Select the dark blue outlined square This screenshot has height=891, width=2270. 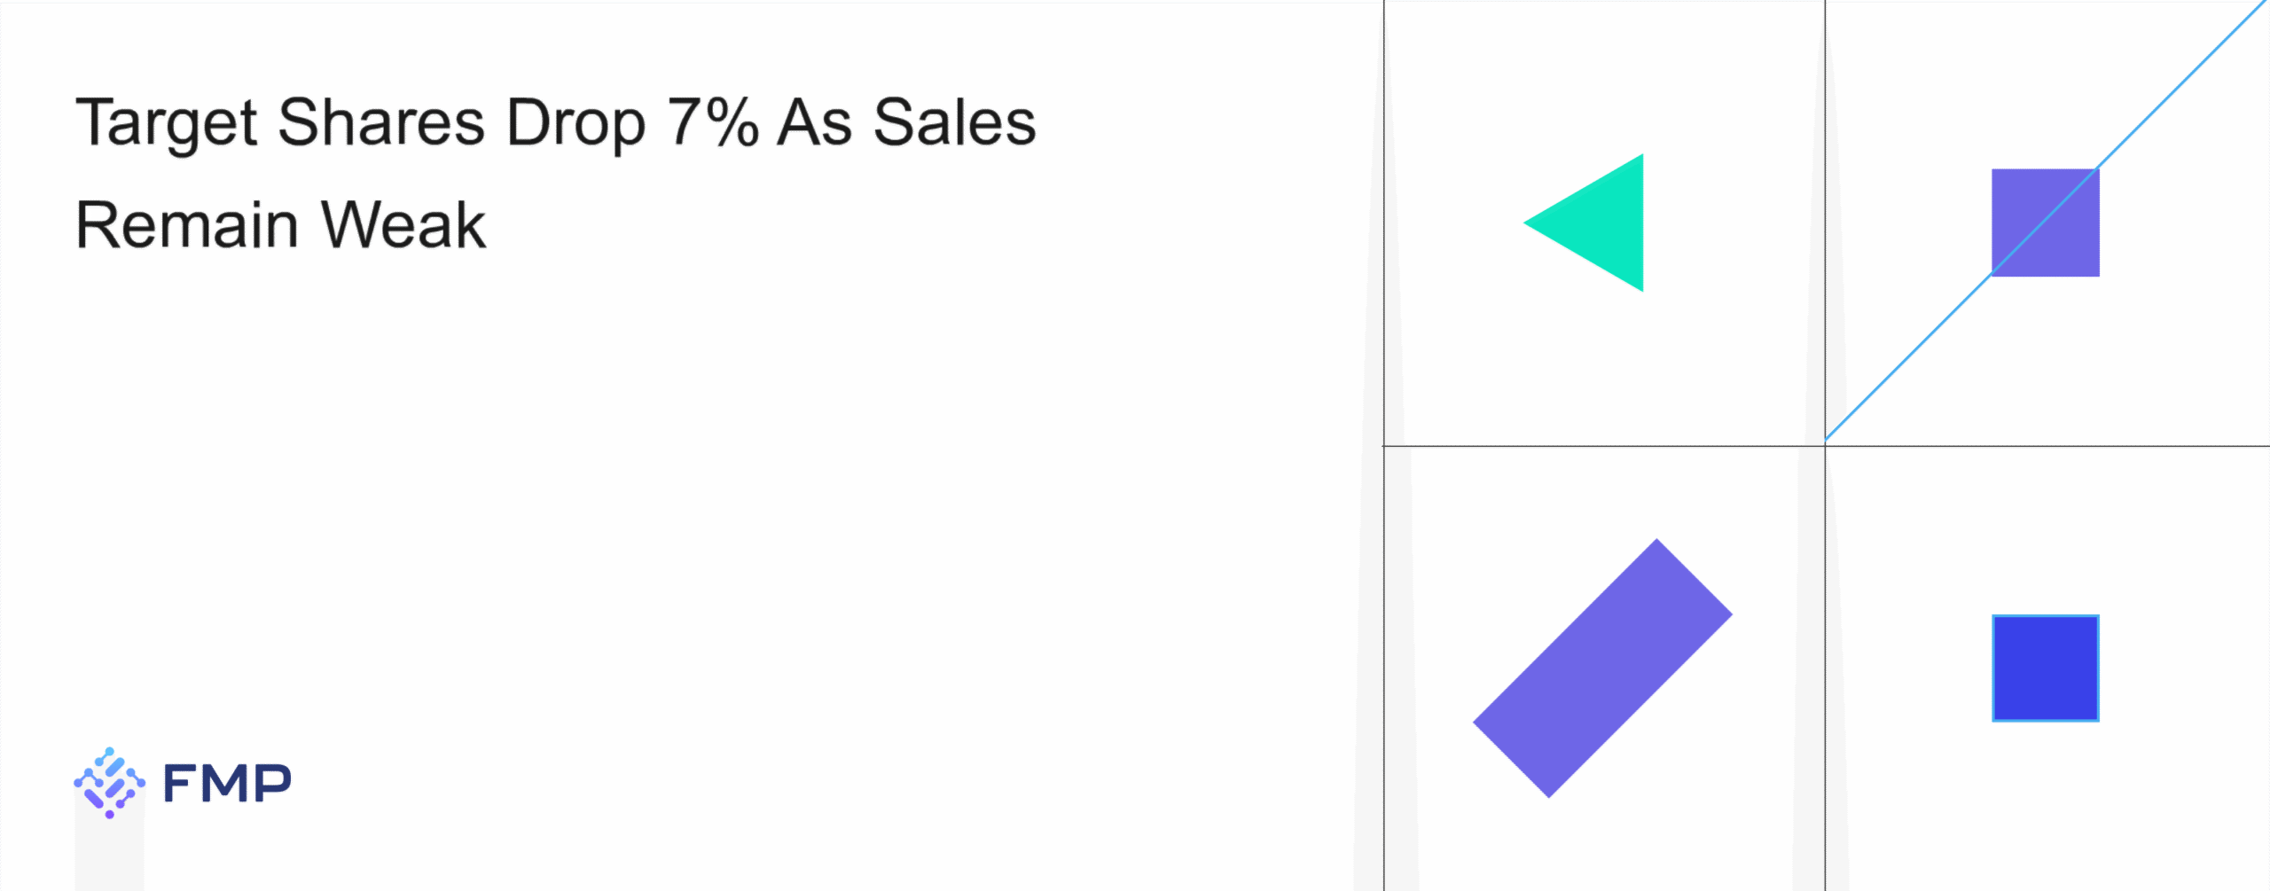pos(2045,668)
